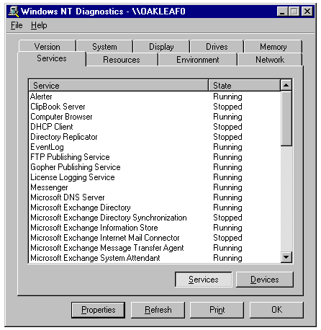Open the Display tab
The height and width of the screenshot is (330, 321).
pyautogui.click(x=161, y=46)
